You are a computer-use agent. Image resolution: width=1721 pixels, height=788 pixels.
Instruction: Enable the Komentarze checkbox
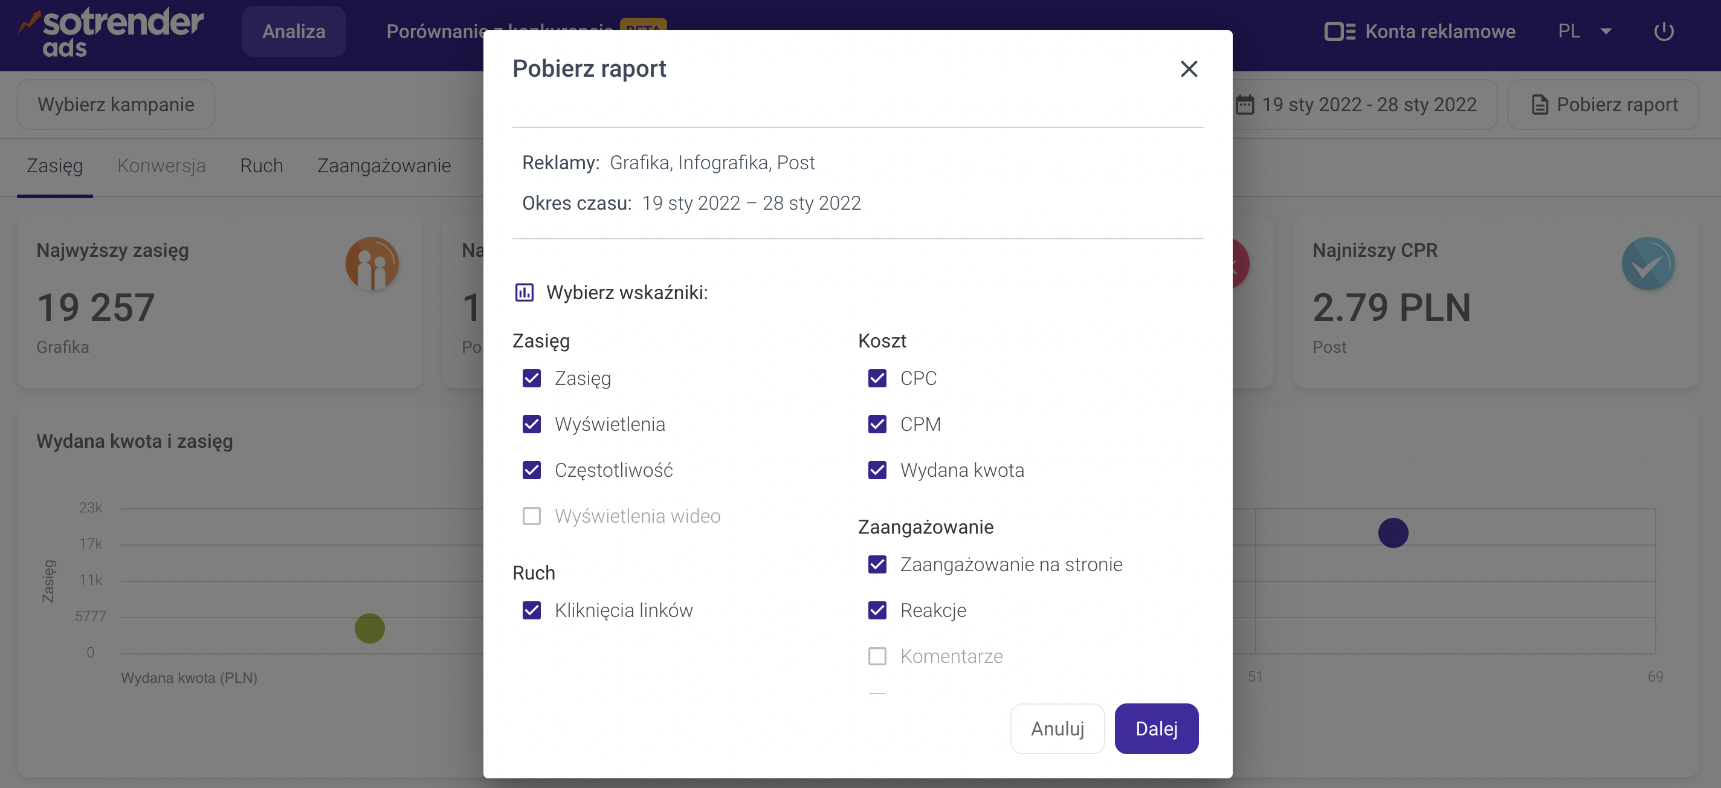(x=877, y=656)
